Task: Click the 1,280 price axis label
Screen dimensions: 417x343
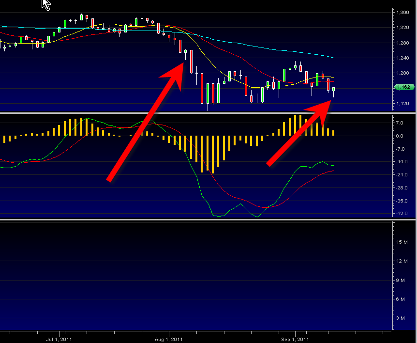Action: [x=402, y=43]
